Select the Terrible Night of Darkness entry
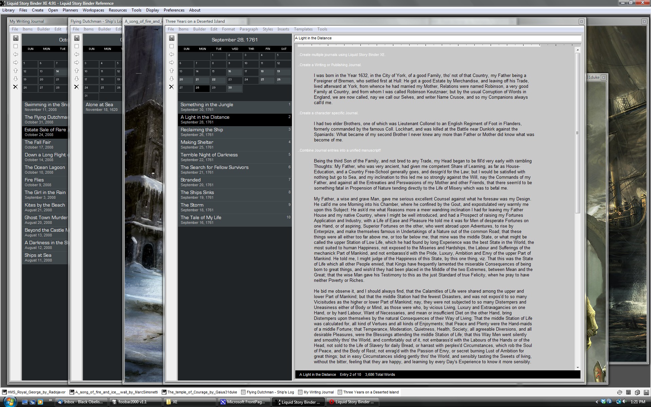This screenshot has width=651, height=407. point(209,157)
